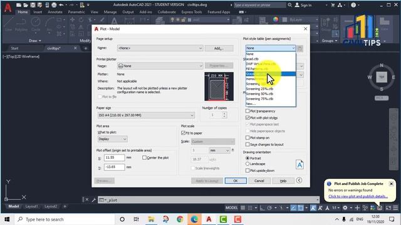The width and height of the screenshot is (401, 225).
Task: Click OK in Plot dialog
Action: click(236, 181)
